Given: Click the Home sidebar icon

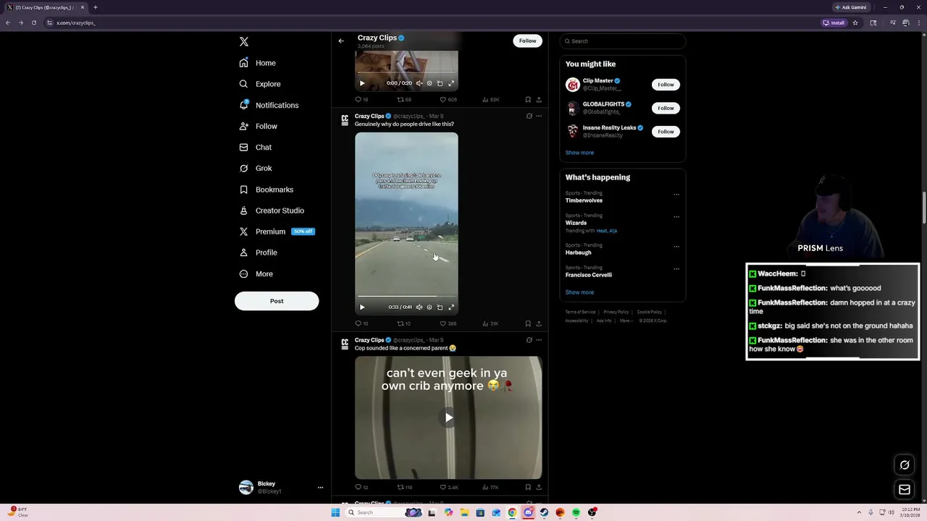Looking at the screenshot, I should click(244, 63).
